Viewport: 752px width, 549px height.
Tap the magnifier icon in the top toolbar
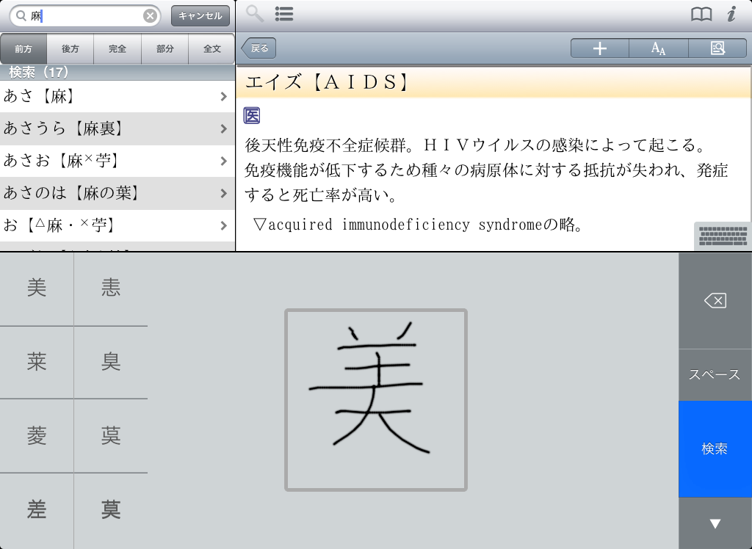[x=254, y=13]
